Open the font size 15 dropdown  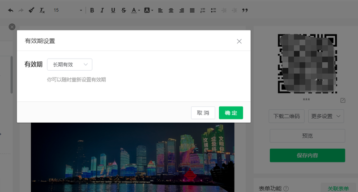coord(67,10)
